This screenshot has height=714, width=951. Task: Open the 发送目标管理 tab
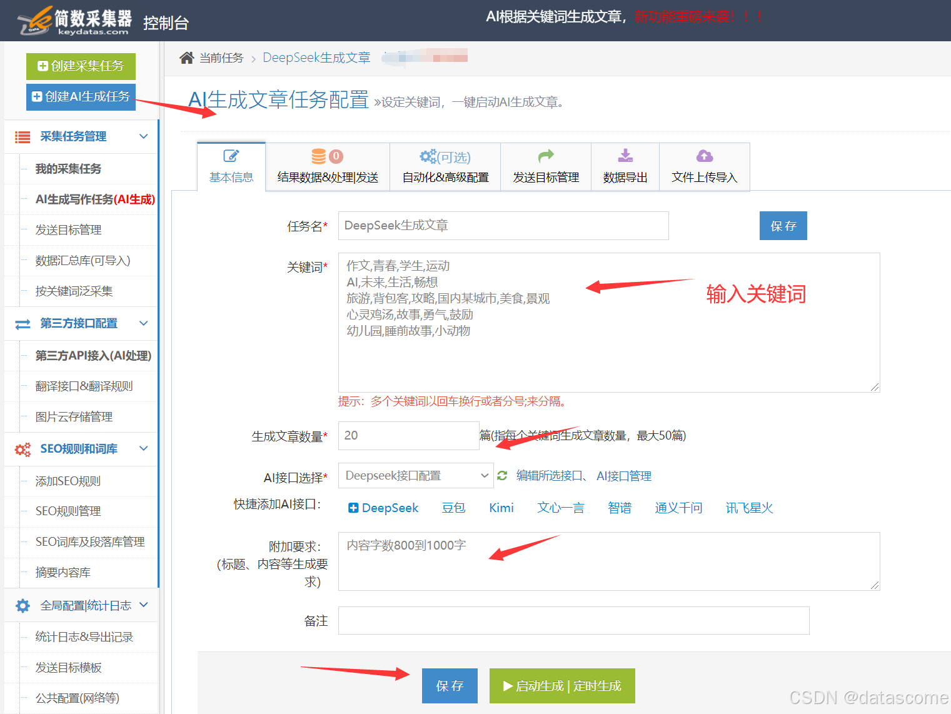pyautogui.click(x=546, y=166)
